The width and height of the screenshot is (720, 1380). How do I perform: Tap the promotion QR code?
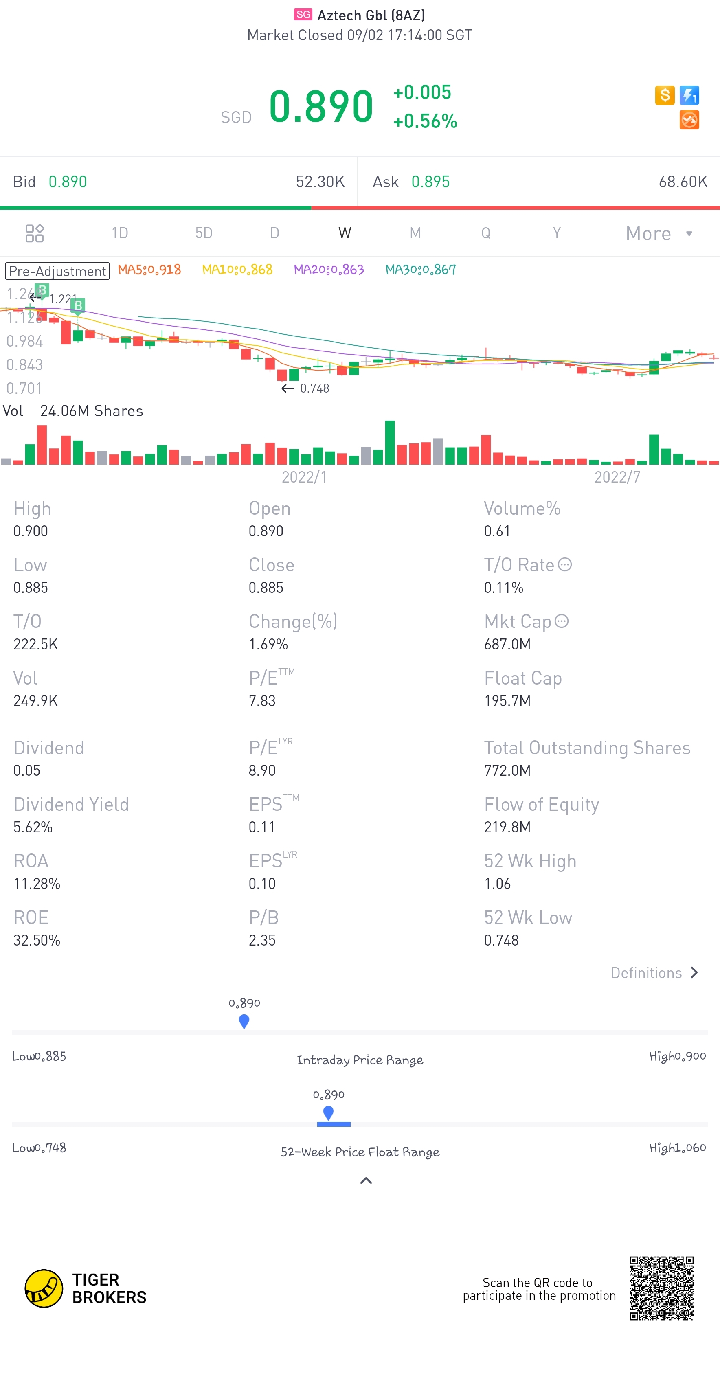662,1288
